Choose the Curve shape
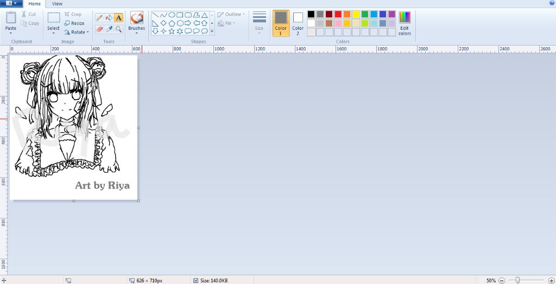This screenshot has height=284, width=556. point(163,15)
